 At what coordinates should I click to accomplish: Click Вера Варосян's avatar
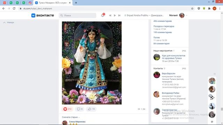(x=157, y=75)
